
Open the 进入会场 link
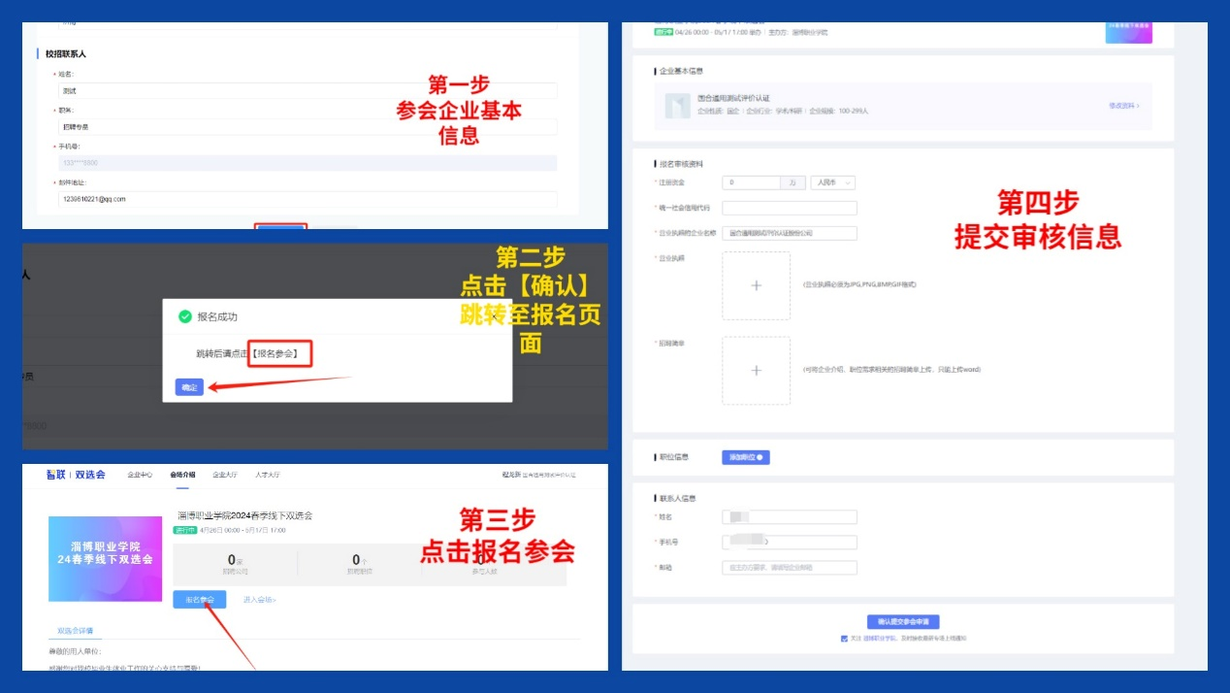click(259, 600)
